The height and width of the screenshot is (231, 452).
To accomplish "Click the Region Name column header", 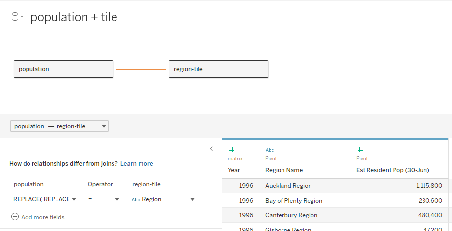I will (284, 170).
